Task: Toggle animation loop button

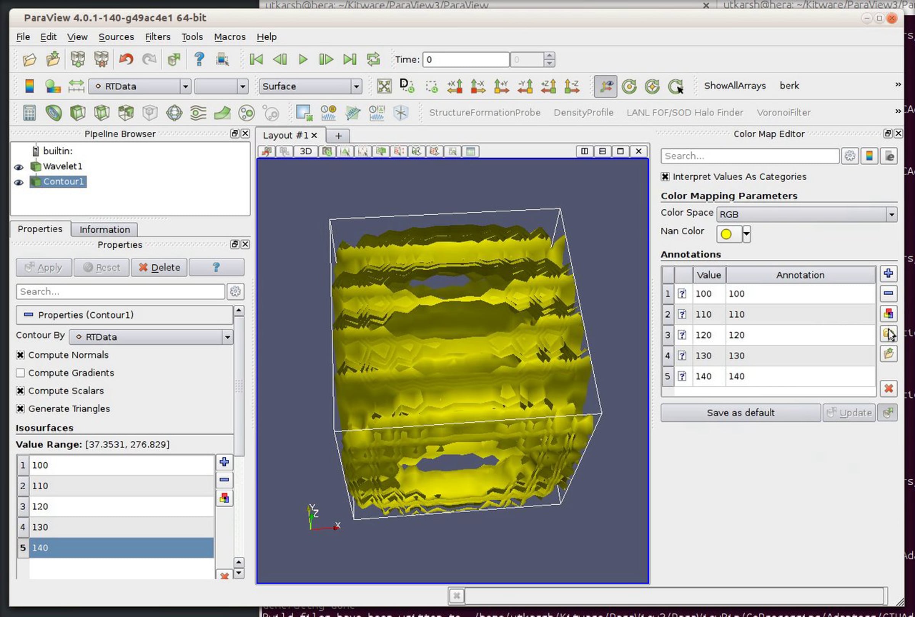Action: 373,59
